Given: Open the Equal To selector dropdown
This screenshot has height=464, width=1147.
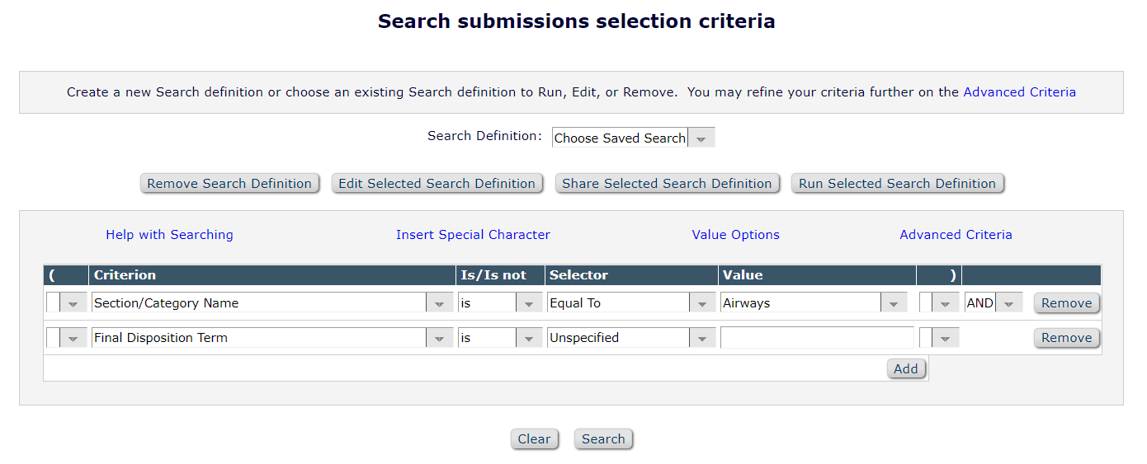Looking at the screenshot, I should point(631,303).
